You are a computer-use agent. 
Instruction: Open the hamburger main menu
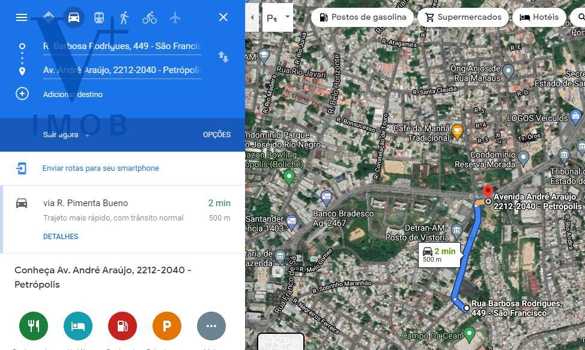[22, 17]
